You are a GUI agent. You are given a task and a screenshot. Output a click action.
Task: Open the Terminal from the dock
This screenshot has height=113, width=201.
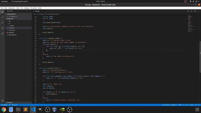pos(18,110)
